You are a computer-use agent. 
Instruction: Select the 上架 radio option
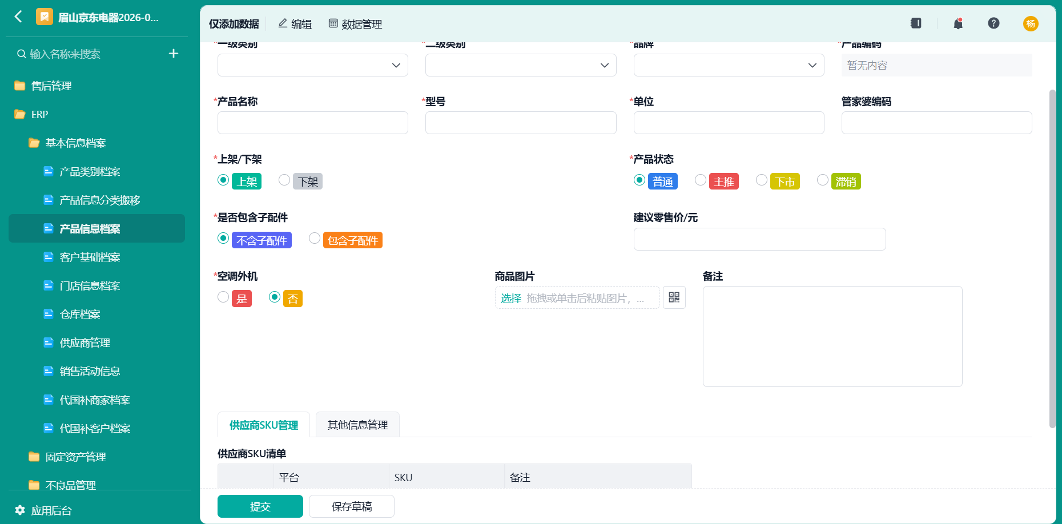(x=223, y=180)
